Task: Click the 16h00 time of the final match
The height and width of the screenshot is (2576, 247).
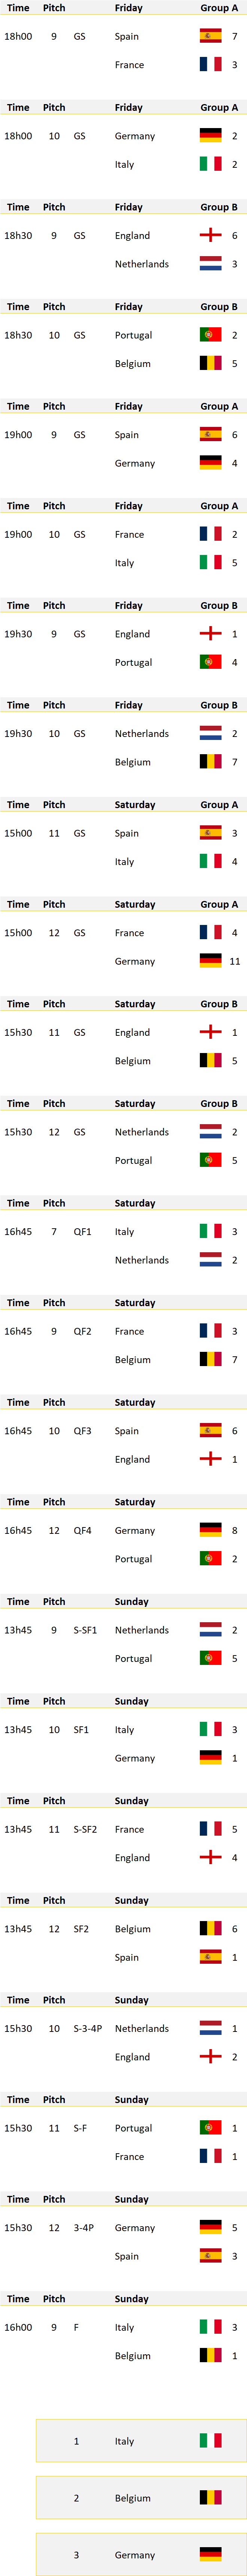Action: click(18, 2328)
